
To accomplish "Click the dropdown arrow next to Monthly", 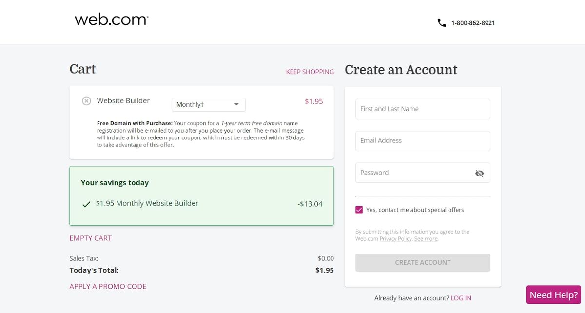I will [x=236, y=104].
